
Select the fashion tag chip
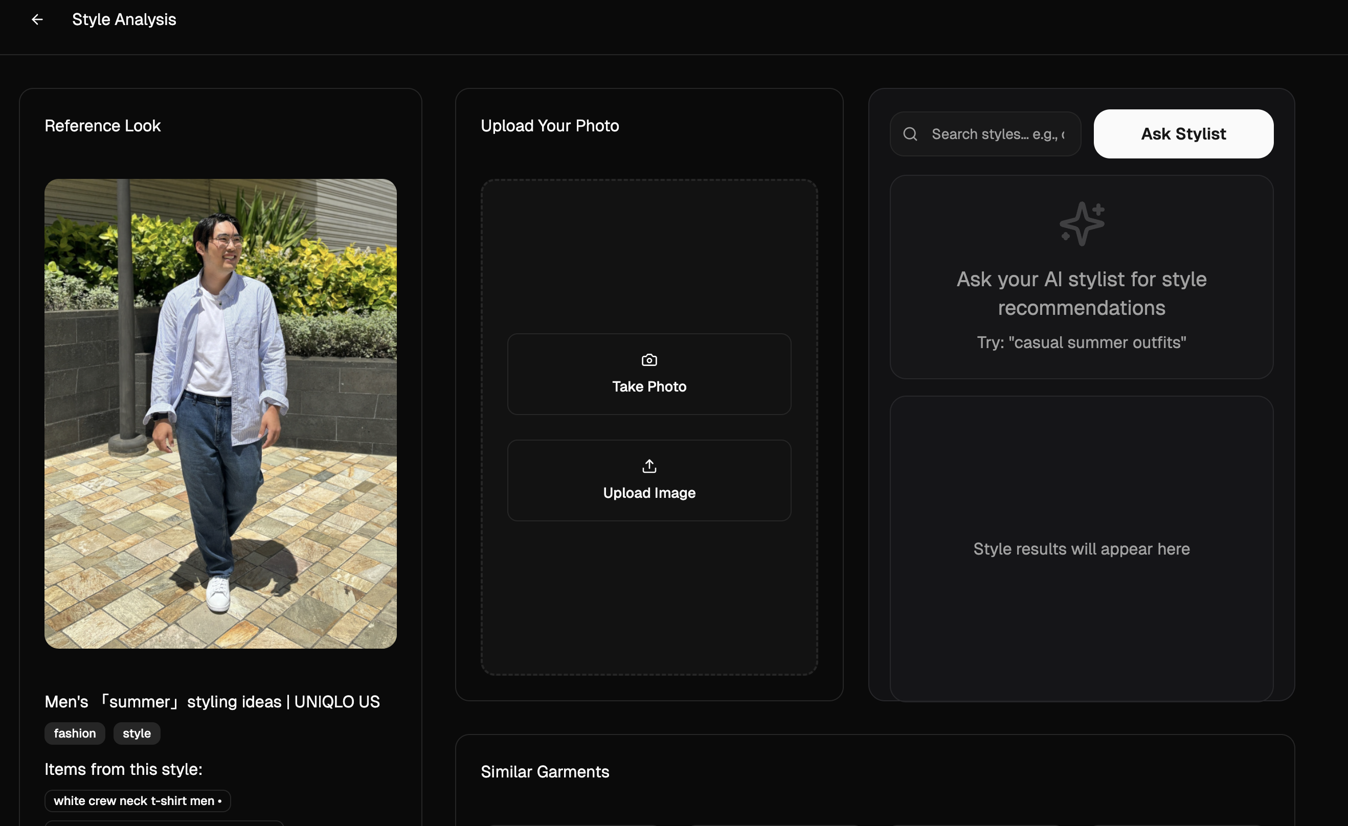coord(74,733)
